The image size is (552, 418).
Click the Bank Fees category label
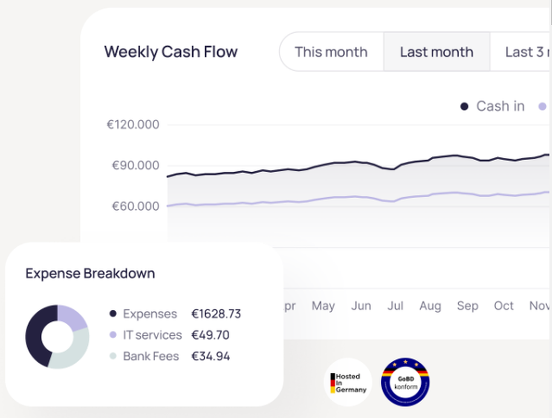pyautogui.click(x=151, y=356)
